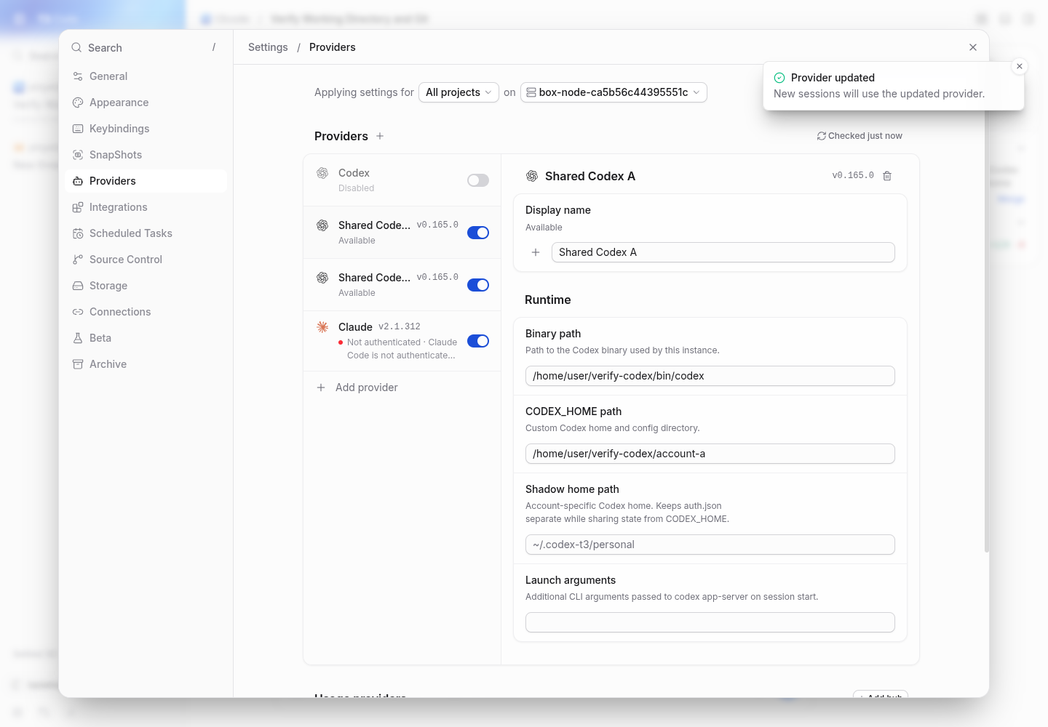Screen dimensions: 1048x727
Task: Click the Beta flask icon
Action: click(x=78, y=338)
